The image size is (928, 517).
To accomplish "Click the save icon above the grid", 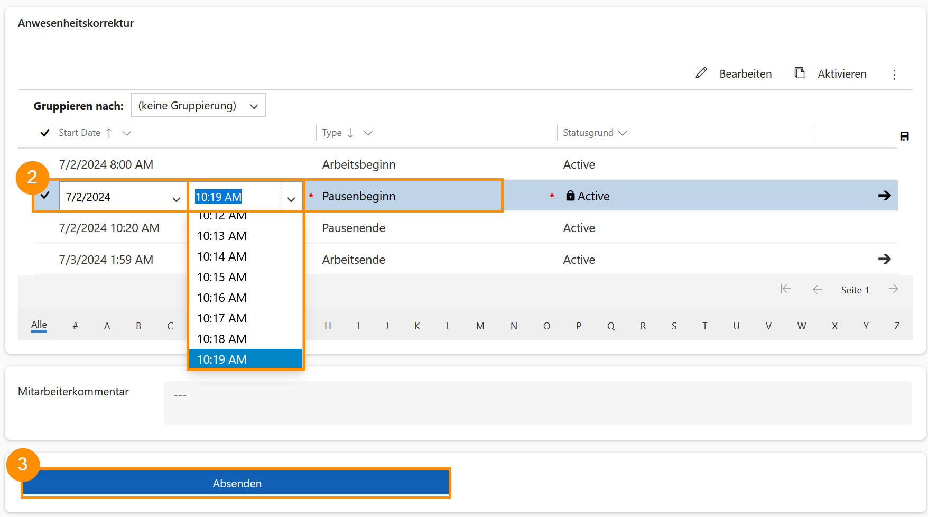I will coord(904,136).
